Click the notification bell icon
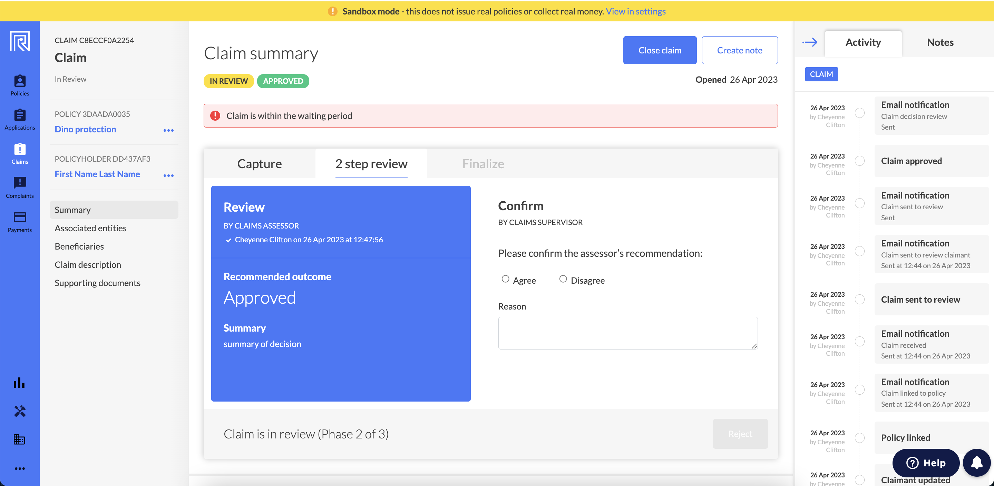 click(x=976, y=463)
